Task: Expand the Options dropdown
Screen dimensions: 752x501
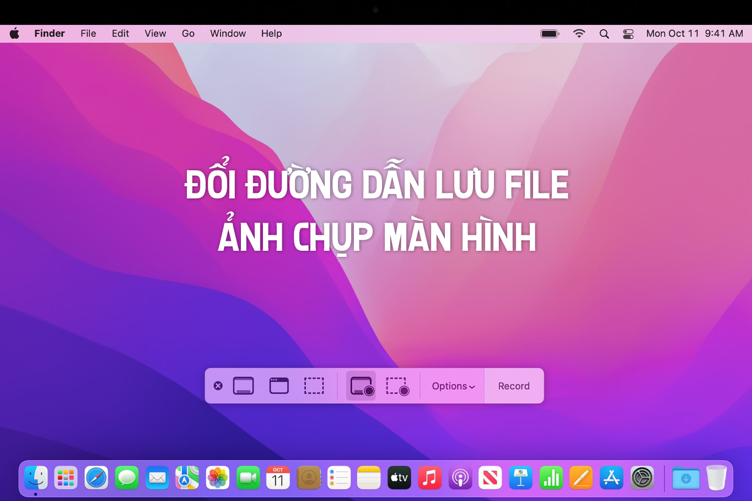Action: pyautogui.click(x=453, y=386)
